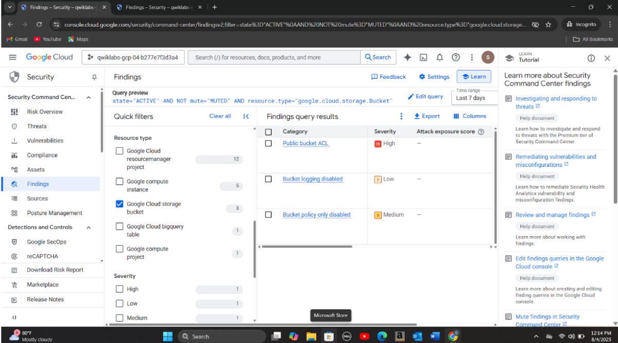Check the Google compute instance filter
618x343 pixels.
120,182
